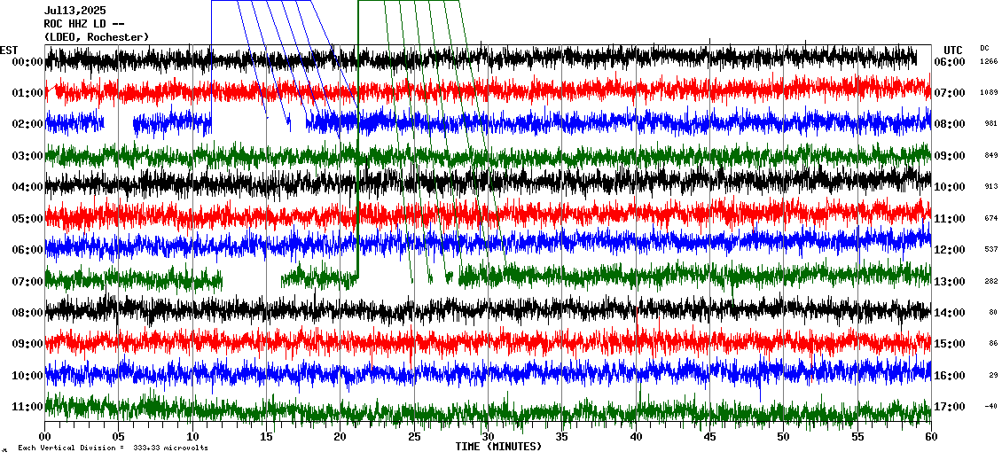
Task: Click the EST axis heading
Action: pyautogui.click(x=9, y=50)
